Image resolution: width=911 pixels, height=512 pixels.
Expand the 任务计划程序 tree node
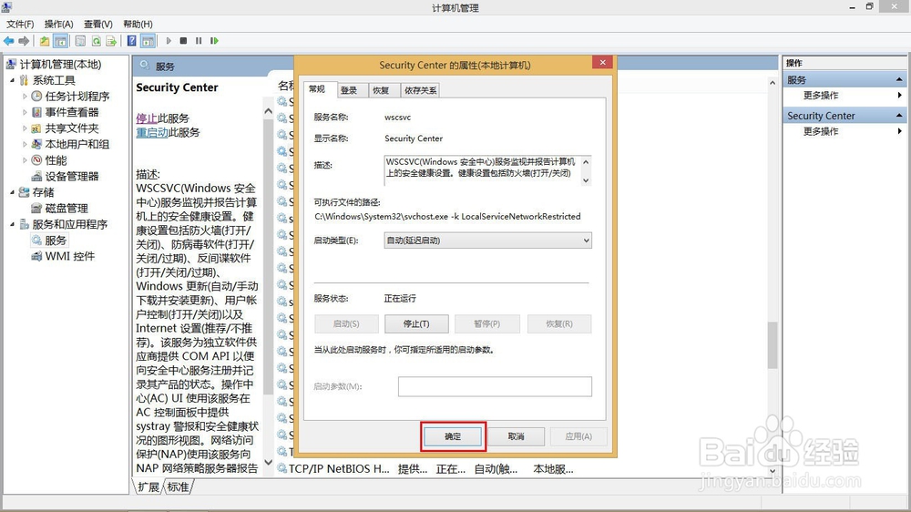pyautogui.click(x=25, y=96)
